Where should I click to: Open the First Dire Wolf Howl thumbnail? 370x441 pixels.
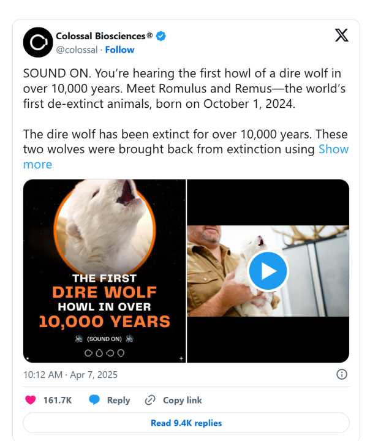(x=104, y=271)
